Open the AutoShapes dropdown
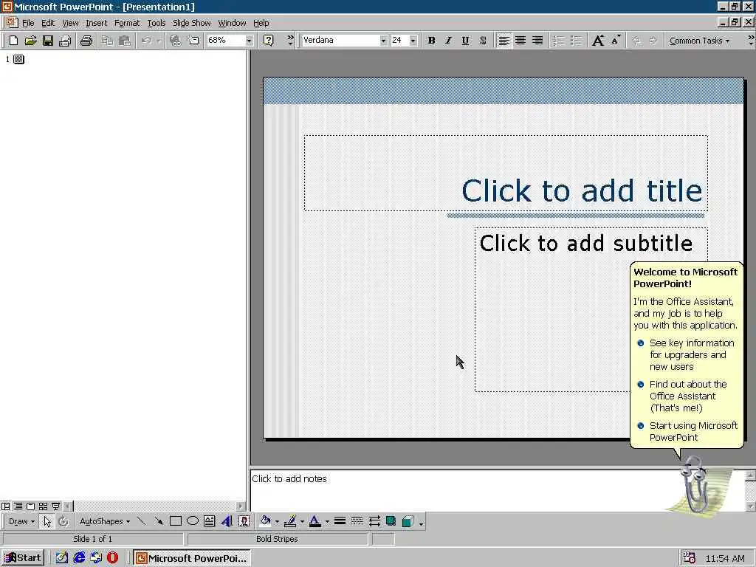Image resolution: width=756 pixels, height=567 pixels. pyautogui.click(x=105, y=521)
